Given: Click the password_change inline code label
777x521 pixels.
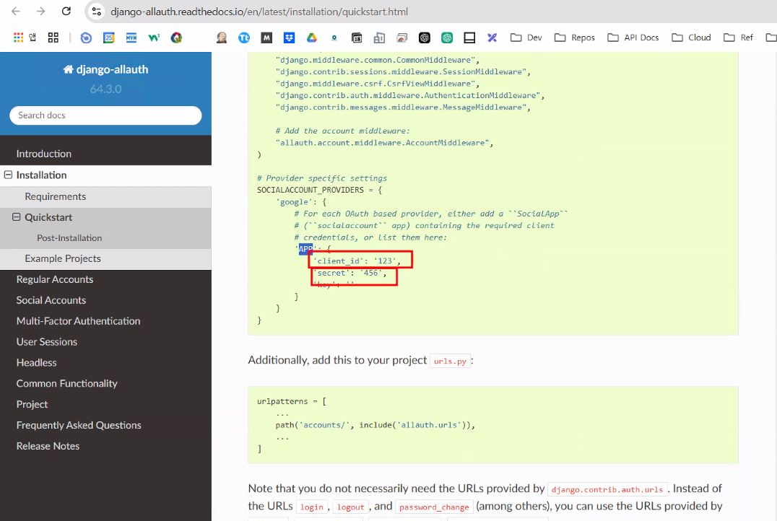Looking at the screenshot, I should coord(434,507).
